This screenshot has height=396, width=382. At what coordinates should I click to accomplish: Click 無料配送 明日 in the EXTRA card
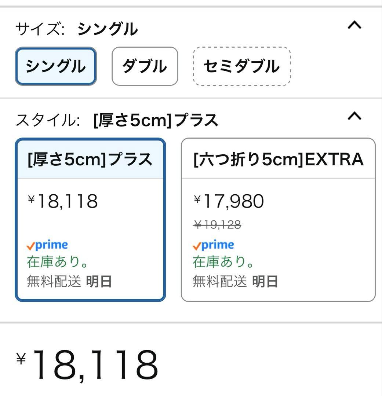point(235,282)
